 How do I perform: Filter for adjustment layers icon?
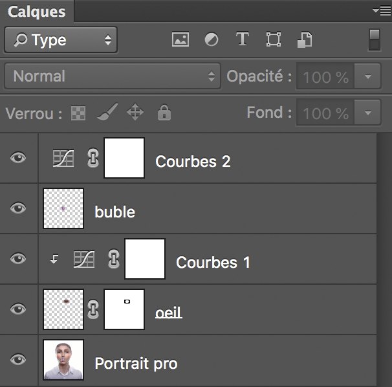click(x=212, y=39)
